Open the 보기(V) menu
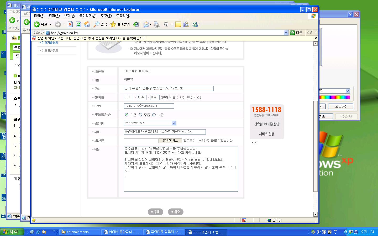The height and width of the screenshot is (236, 378). (69, 16)
